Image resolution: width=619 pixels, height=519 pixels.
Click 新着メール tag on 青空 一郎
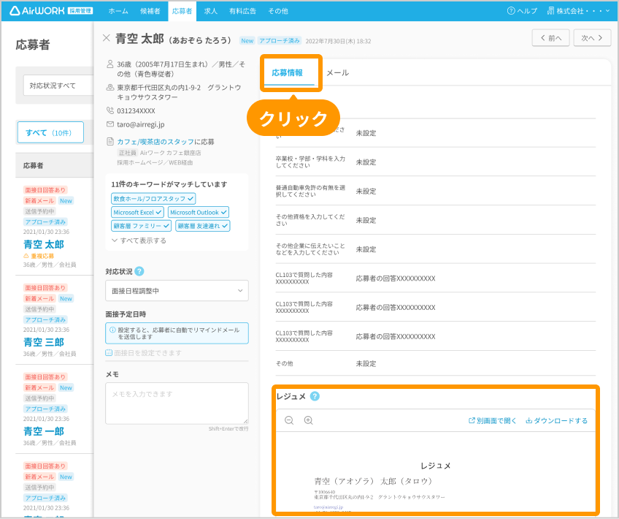(x=39, y=387)
